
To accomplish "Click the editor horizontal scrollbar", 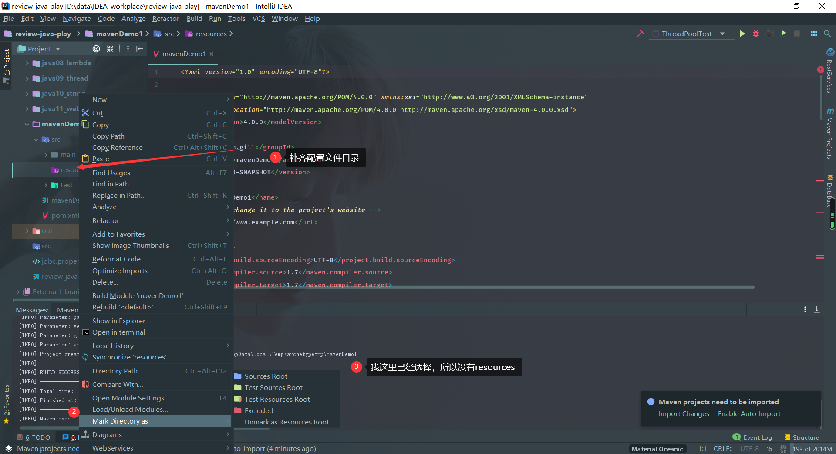I will [x=494, y=287].
